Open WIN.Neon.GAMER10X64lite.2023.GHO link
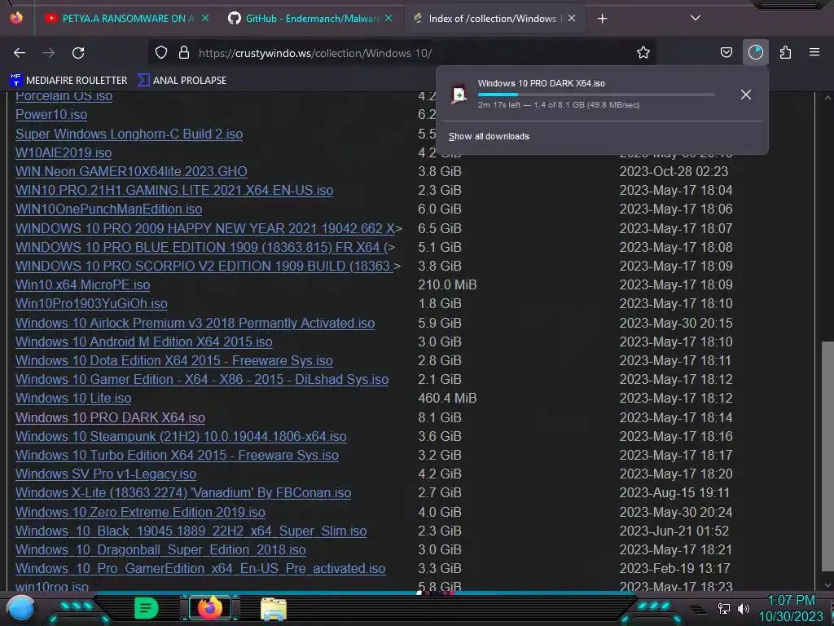Viewport: 834px width, 626px height. pos(131,171)
